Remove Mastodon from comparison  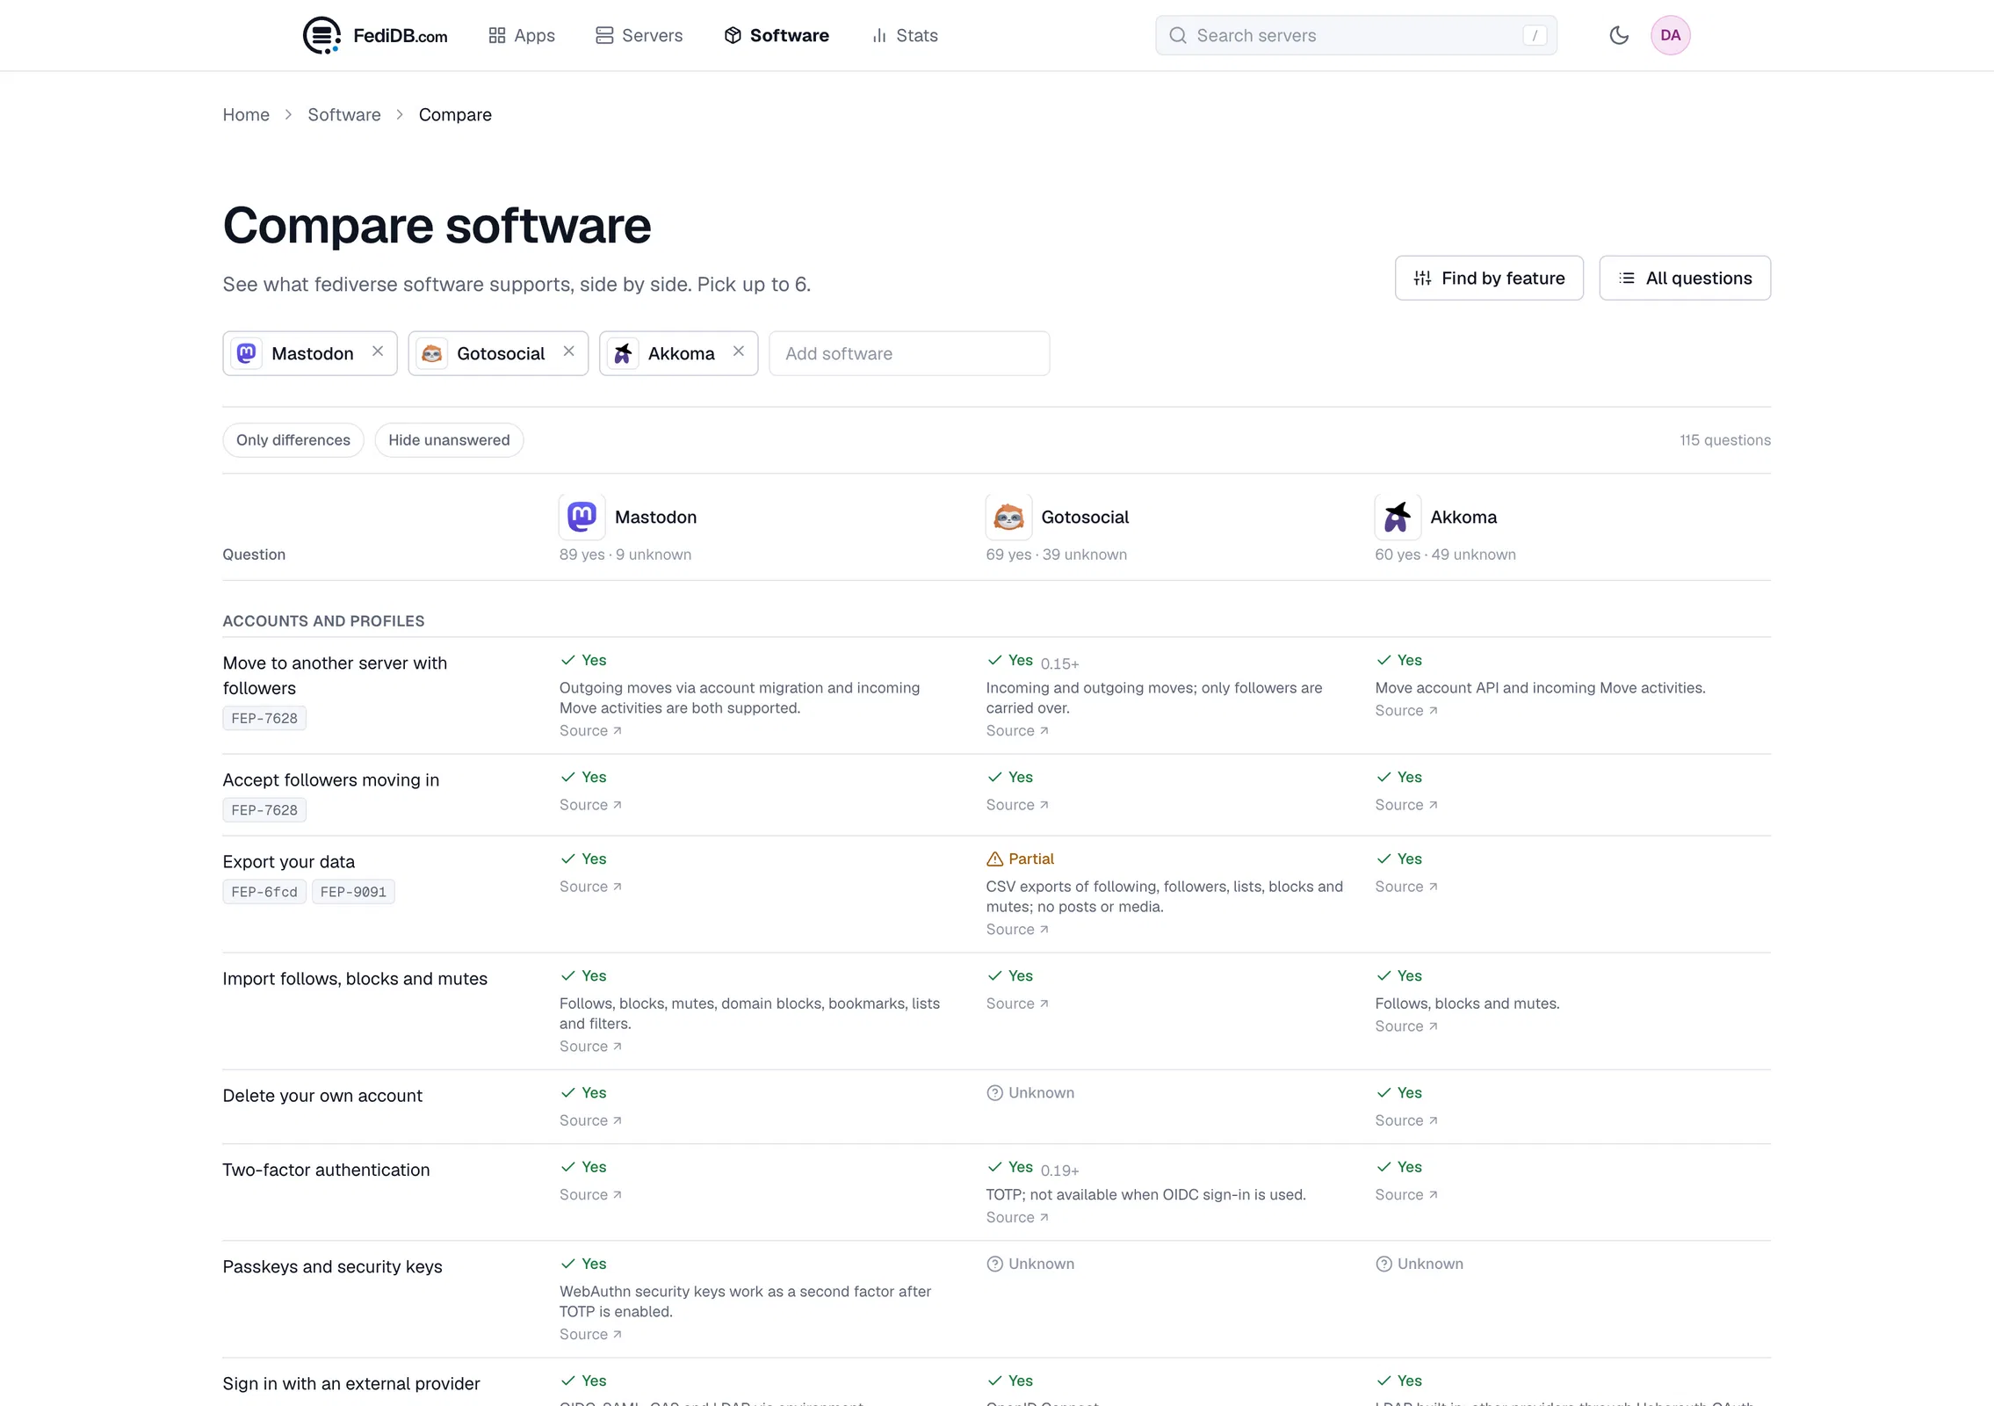tap(378, 351)
